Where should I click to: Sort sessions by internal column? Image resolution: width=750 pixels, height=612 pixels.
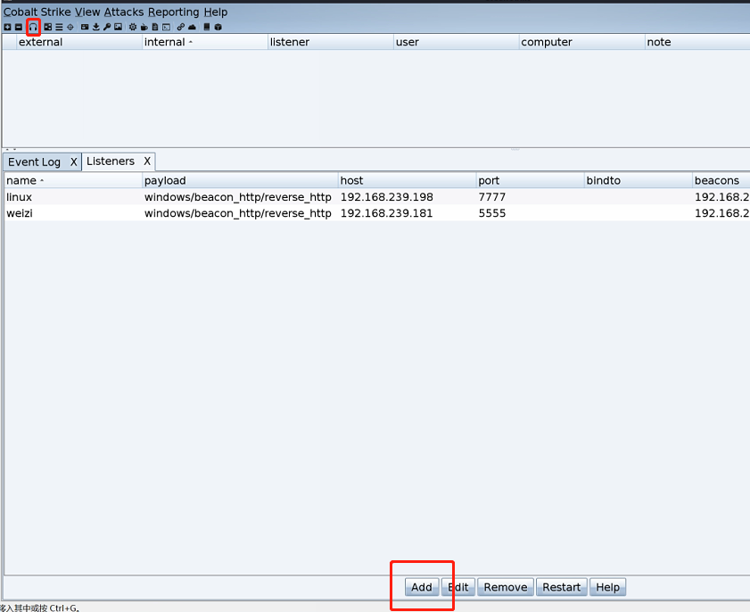(205, 42)
